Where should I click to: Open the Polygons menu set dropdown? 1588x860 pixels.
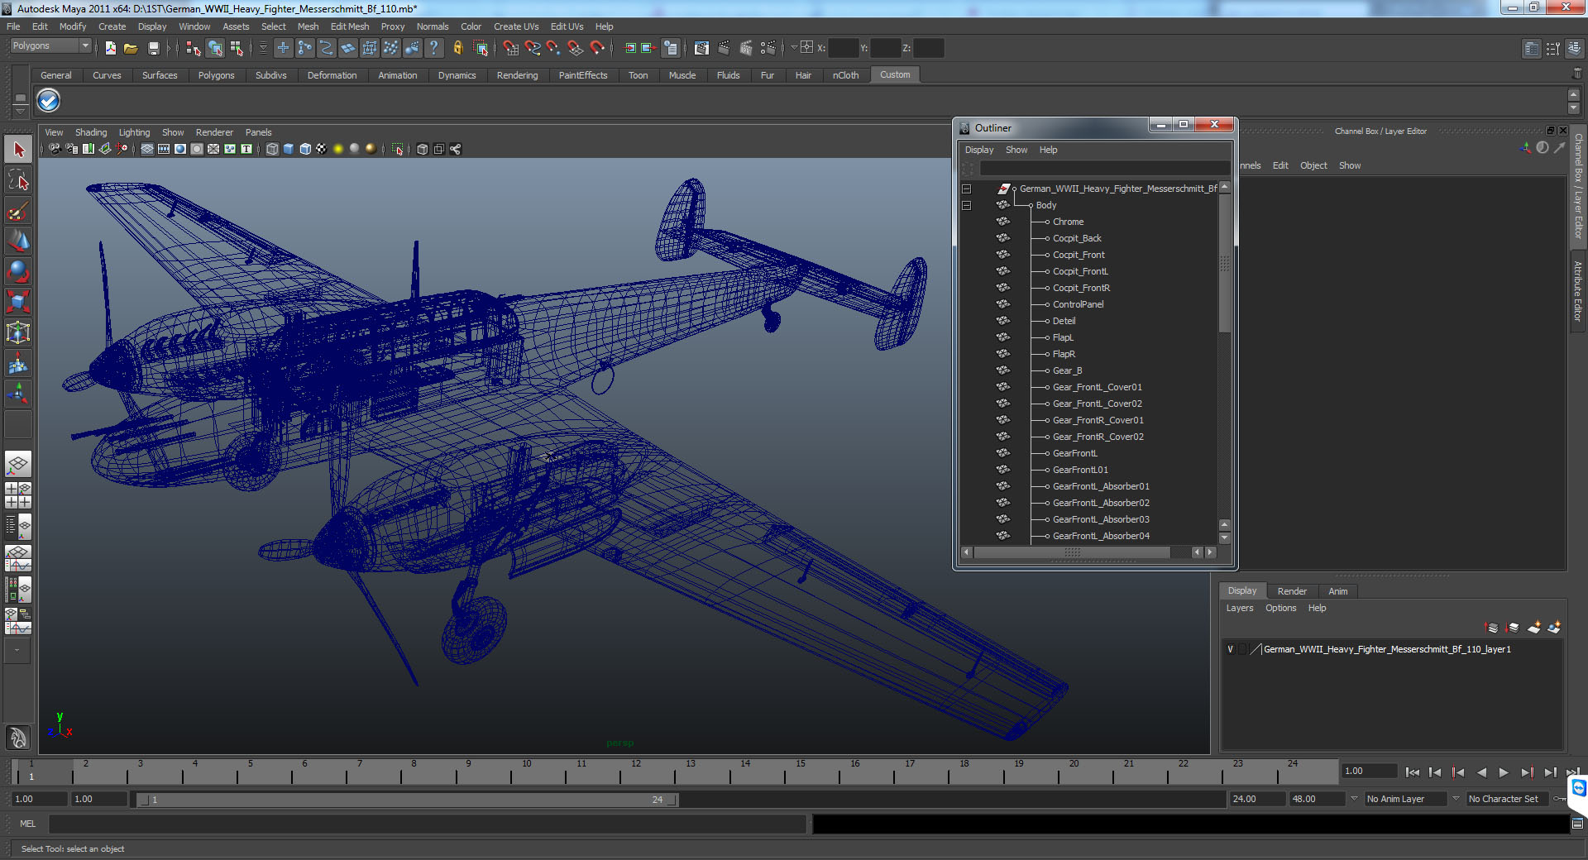coord(50,46)
